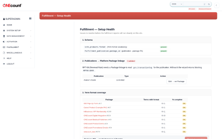
Task: Open ONEcount Medical Publishers package link
Action: 95,120
